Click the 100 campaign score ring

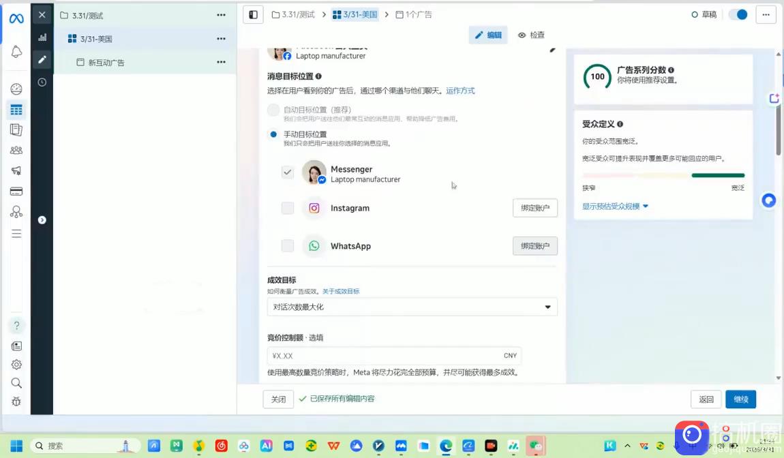(x=597, y=76)
